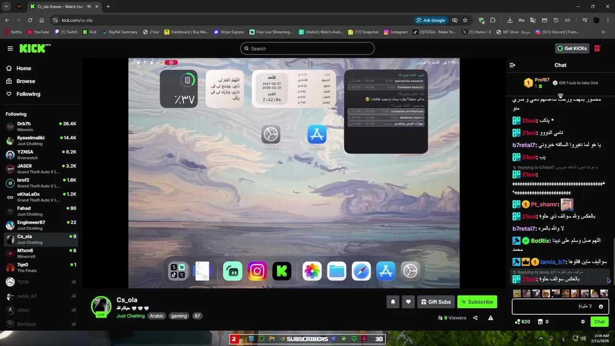Open the Netflix bookmark
The width and height of the screenshot is (615, 346).
pos(13,32)
